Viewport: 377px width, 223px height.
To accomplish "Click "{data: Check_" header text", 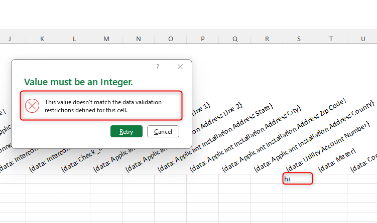I will tap(82, 160).
